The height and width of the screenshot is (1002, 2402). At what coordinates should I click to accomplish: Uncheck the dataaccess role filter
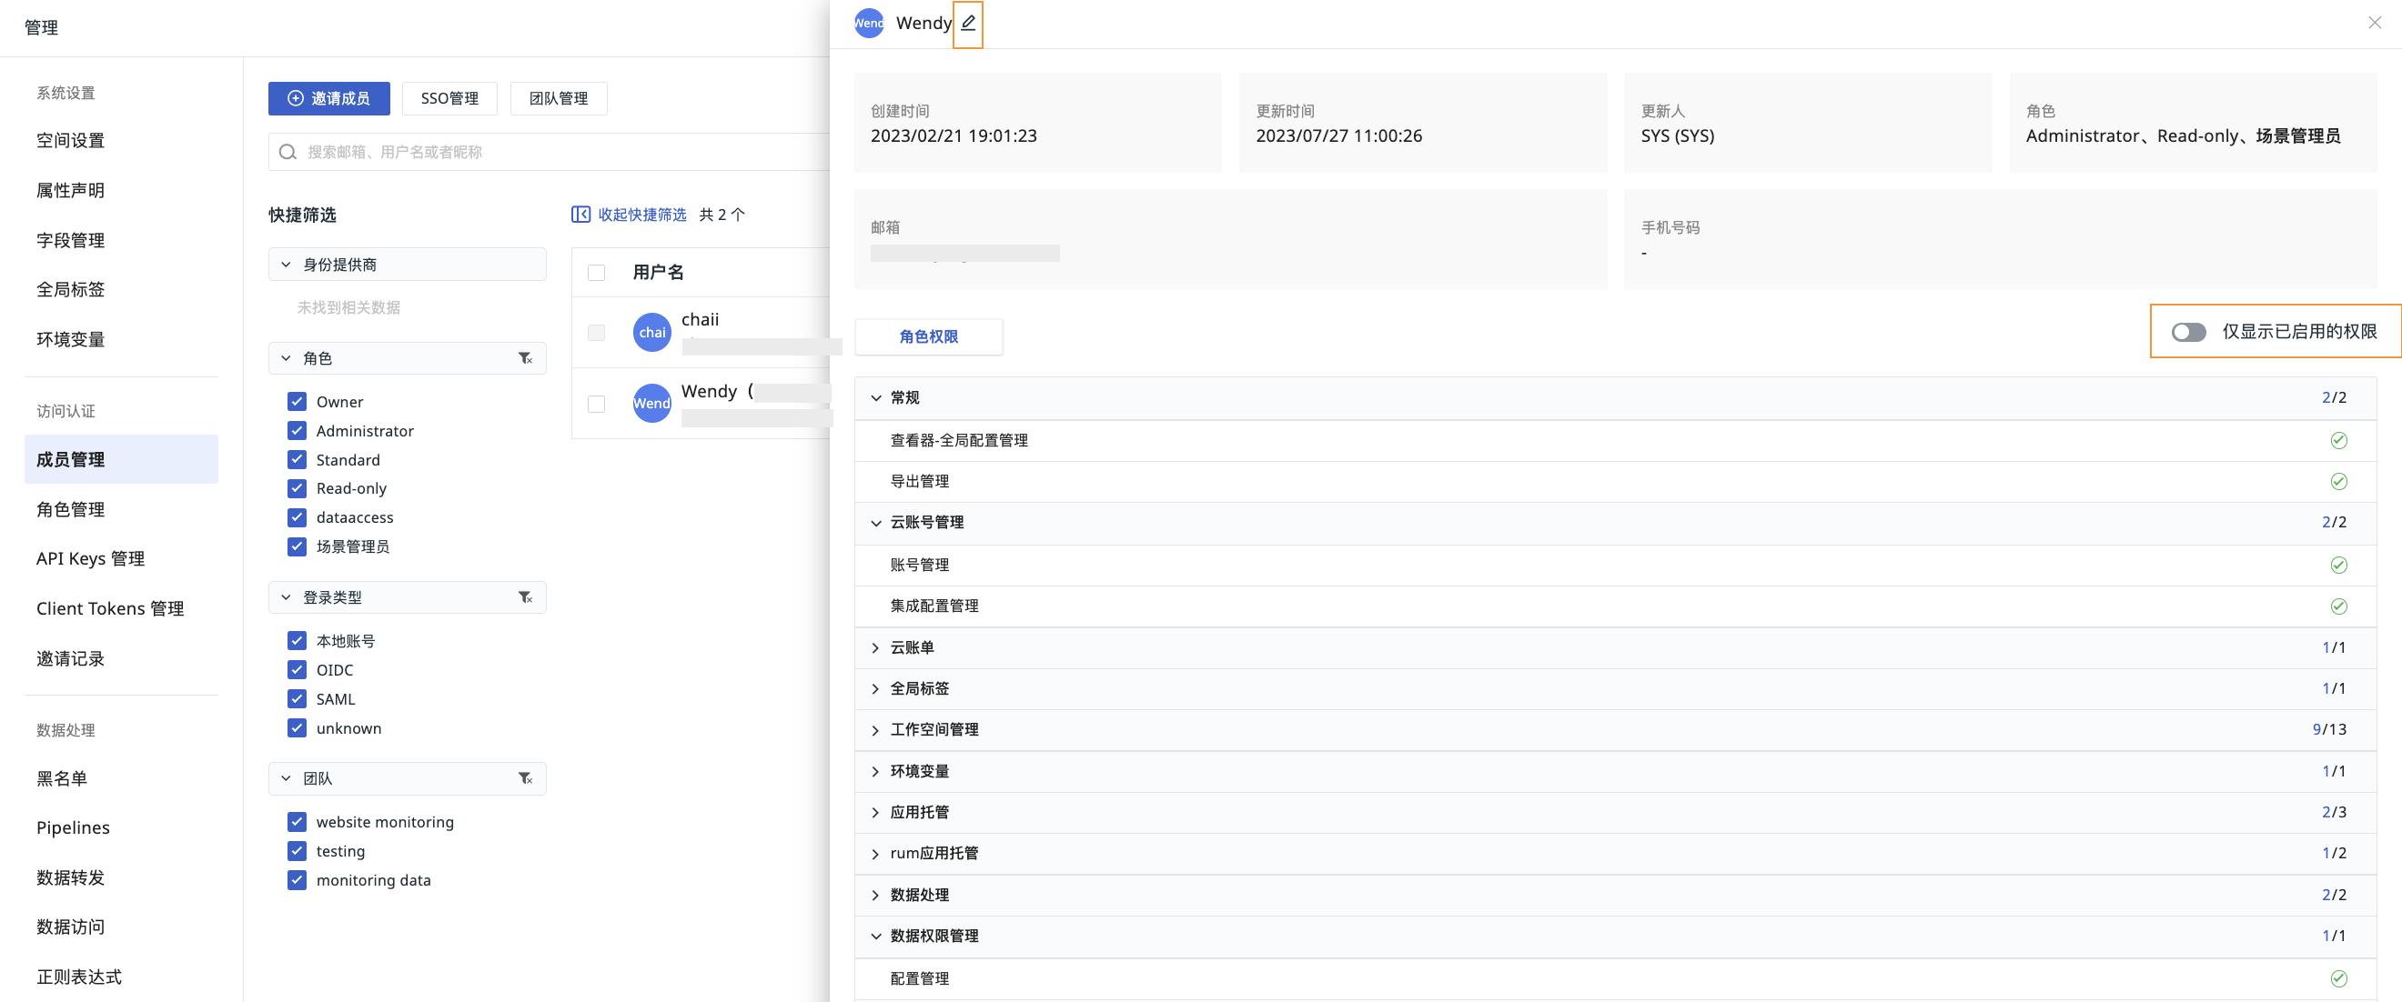297,517
